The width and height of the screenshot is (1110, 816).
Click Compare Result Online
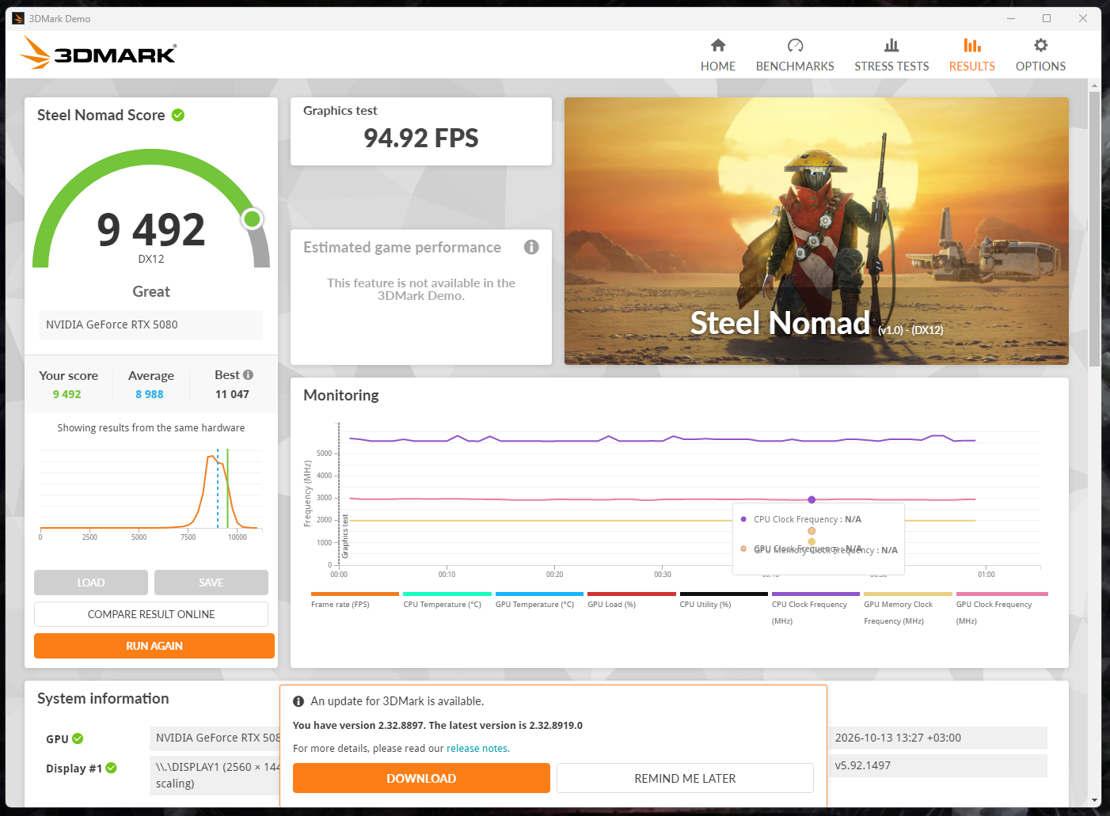(x=151, y=614)
